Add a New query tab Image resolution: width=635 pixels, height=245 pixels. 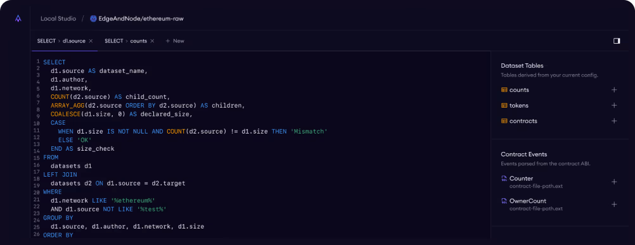point(174,41)
